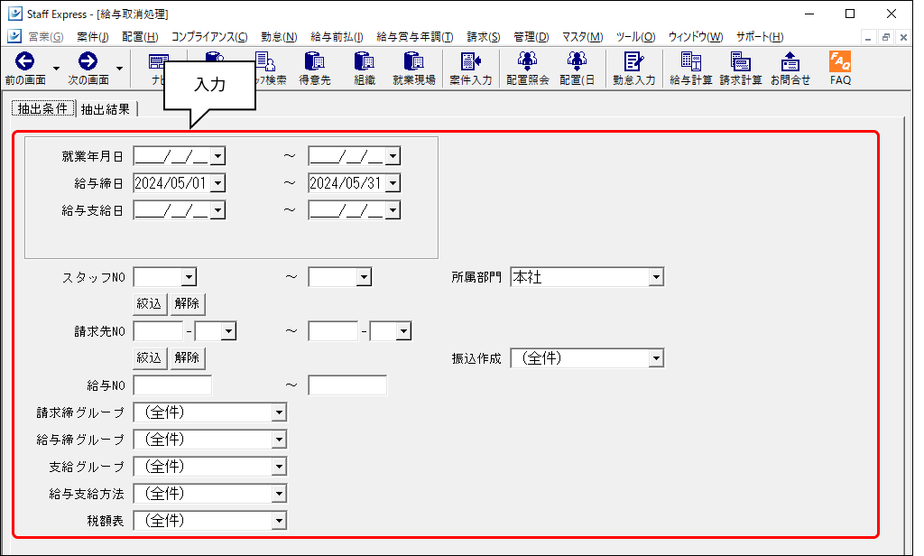Expand 次の画面 history dropdown arrow
This screenshot has width=924, height=556.
pyautogui.click(x=120, y=69)
